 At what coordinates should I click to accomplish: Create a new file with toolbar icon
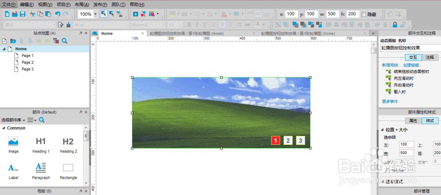(7, 14)
